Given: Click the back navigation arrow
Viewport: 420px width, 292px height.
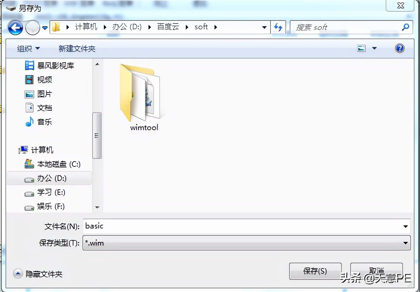Looking at the screenshot, I should coord(15,27).
